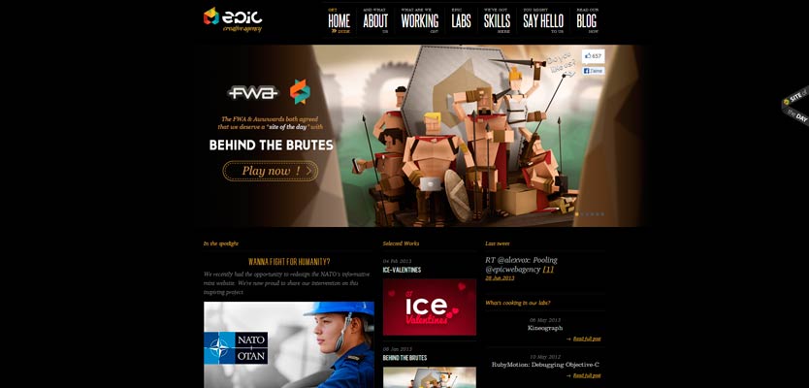Viewport: 809px width, 388px height.
Task: Click the Awwwards logo beside FWA
Action: coord(300,91)
